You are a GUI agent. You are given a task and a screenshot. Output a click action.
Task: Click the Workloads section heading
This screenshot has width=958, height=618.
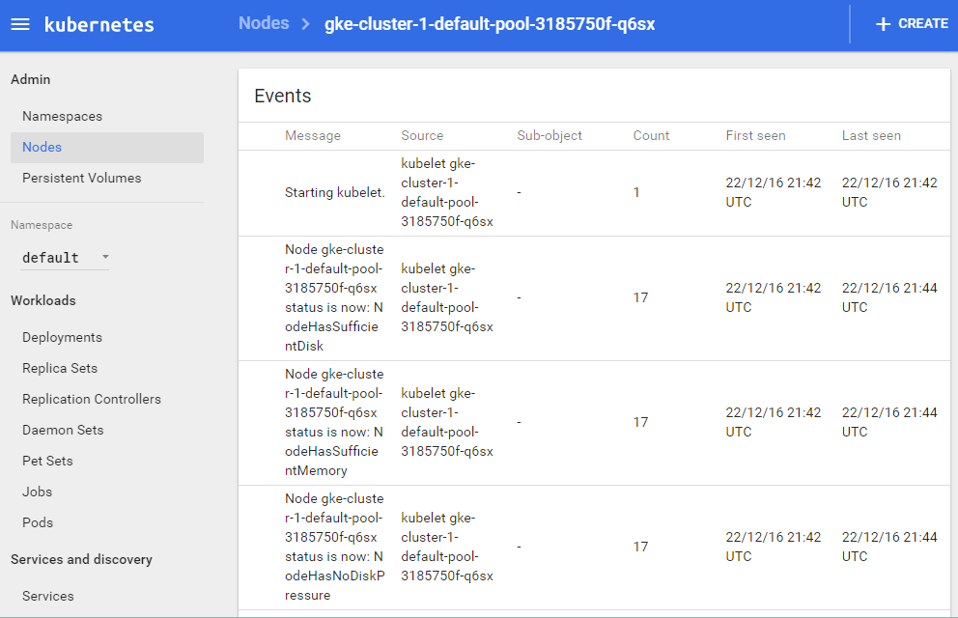[43, 300]
